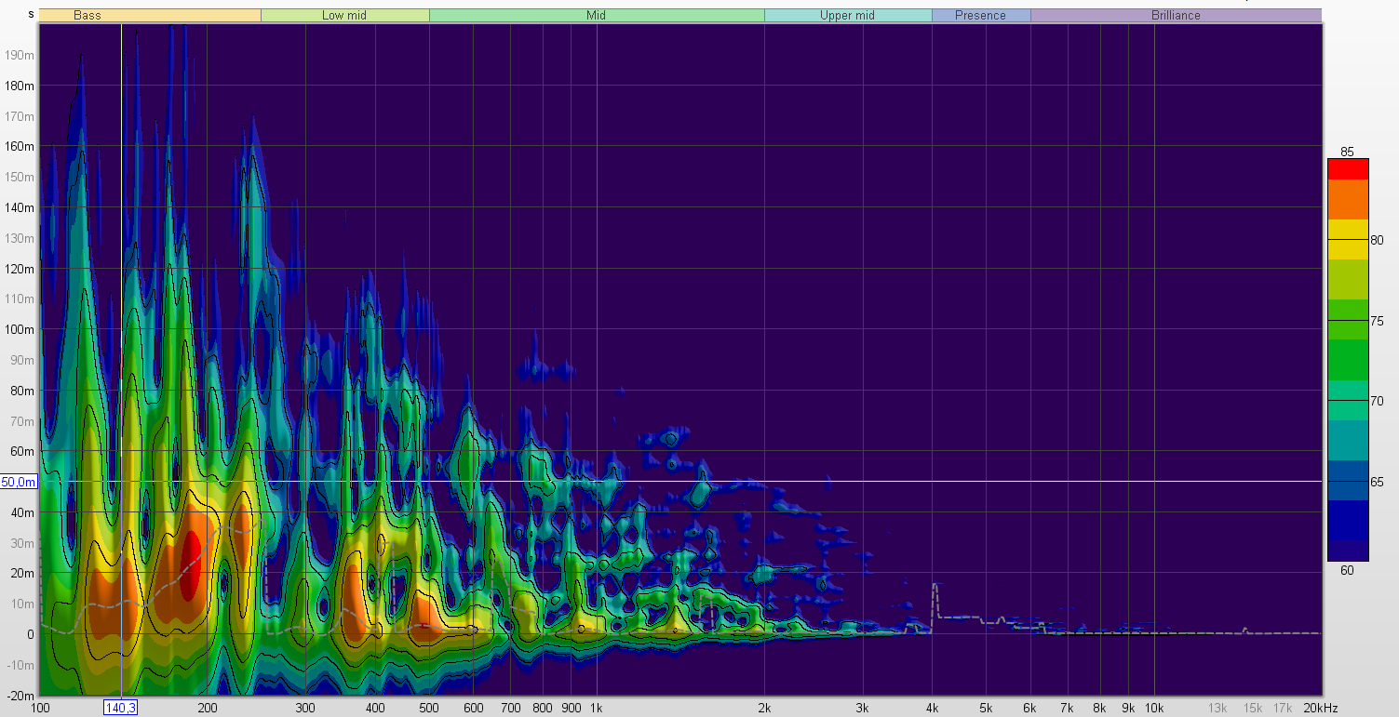1399x717 pixels.
Task: Click the 120m time axis label
Action: tap(20, 269)
